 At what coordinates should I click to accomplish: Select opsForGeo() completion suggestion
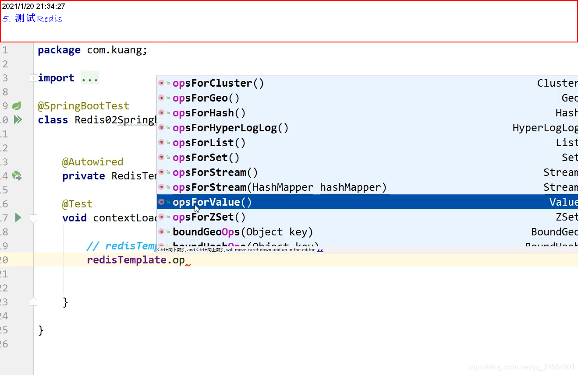[x=367, y=98]
